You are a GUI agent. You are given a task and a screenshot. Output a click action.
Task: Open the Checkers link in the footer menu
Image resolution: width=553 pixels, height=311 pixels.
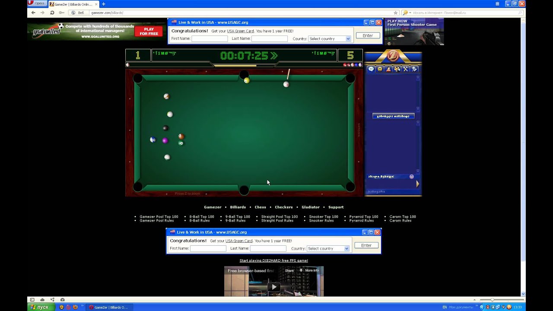(x=284, y=207)
